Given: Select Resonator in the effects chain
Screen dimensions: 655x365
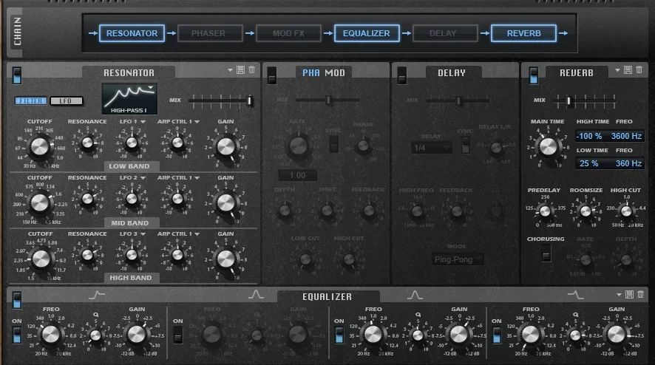Looking at the screenshot, I should (x=132, y=33).
